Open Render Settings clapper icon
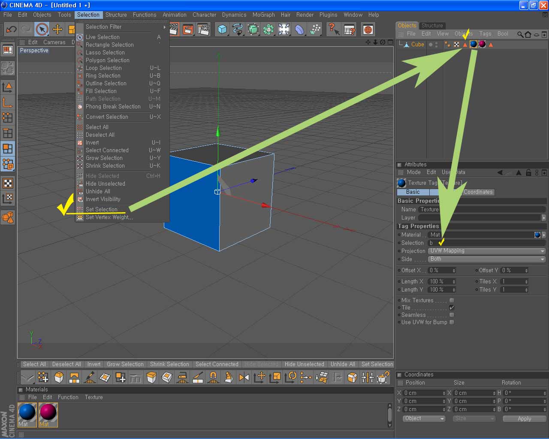This screenshot has width=549, height=439. coord(203,29)
